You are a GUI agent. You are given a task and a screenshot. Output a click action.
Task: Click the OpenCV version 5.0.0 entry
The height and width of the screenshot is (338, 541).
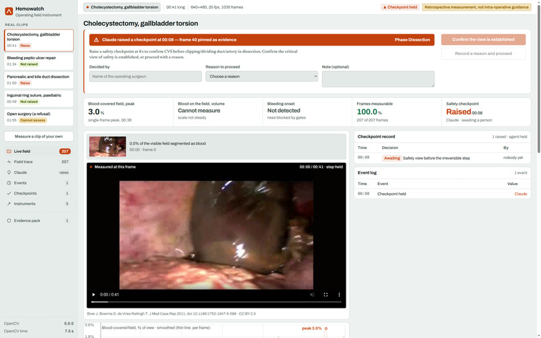[x=39, y=323]
